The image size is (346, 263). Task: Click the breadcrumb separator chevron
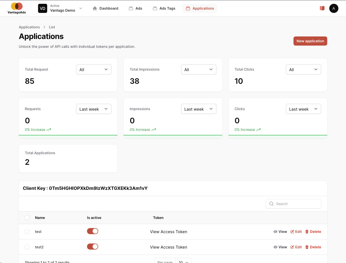point(44,27)
